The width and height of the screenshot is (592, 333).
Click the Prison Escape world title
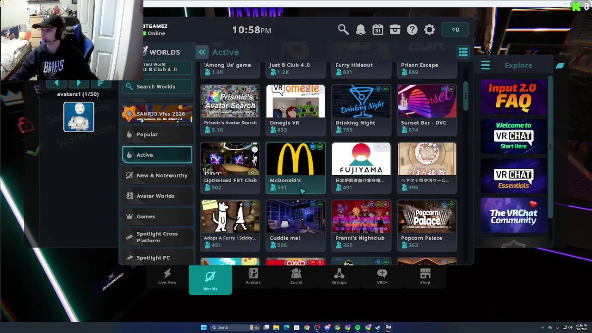click(419, 65)
